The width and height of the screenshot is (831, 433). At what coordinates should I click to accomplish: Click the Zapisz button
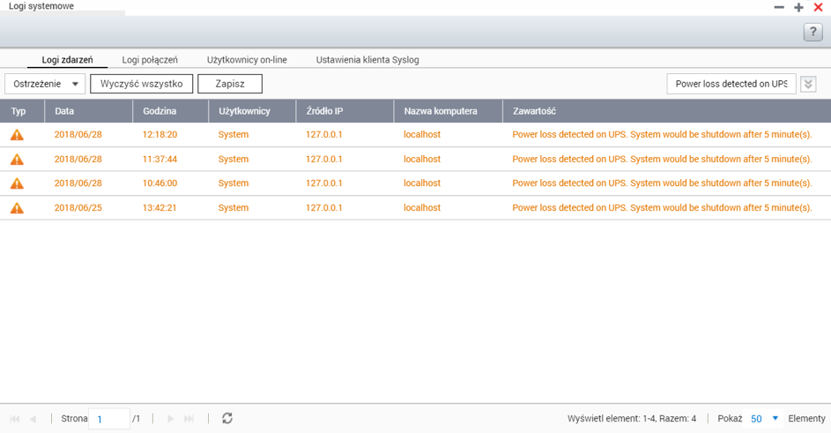click(x=230, y=84)
